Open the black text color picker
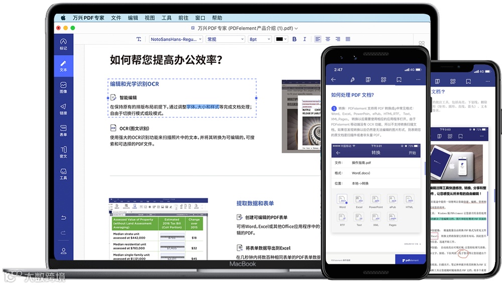The width and height of the screenshot is (502, 286). point(281,39)
